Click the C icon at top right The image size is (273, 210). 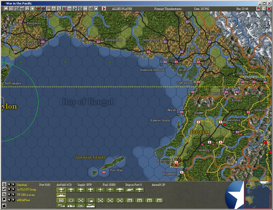(263, 8)
